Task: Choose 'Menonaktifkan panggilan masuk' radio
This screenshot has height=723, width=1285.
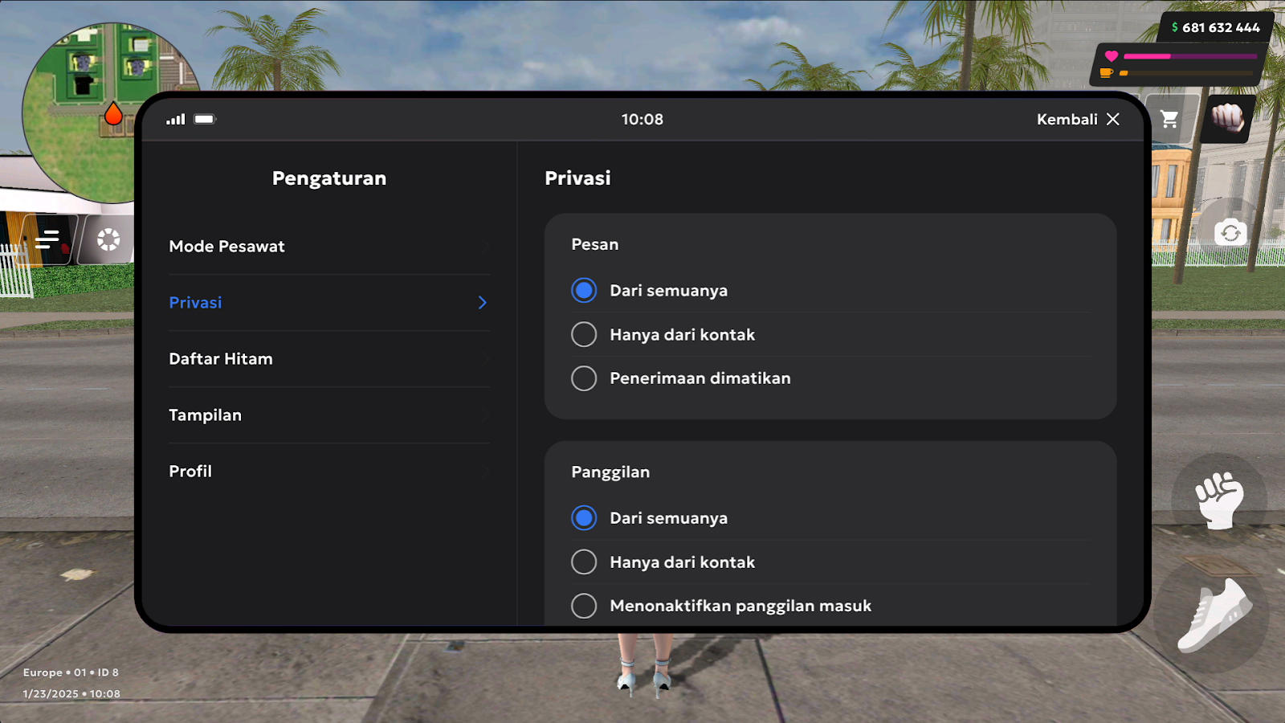Action: coord(584,606)
